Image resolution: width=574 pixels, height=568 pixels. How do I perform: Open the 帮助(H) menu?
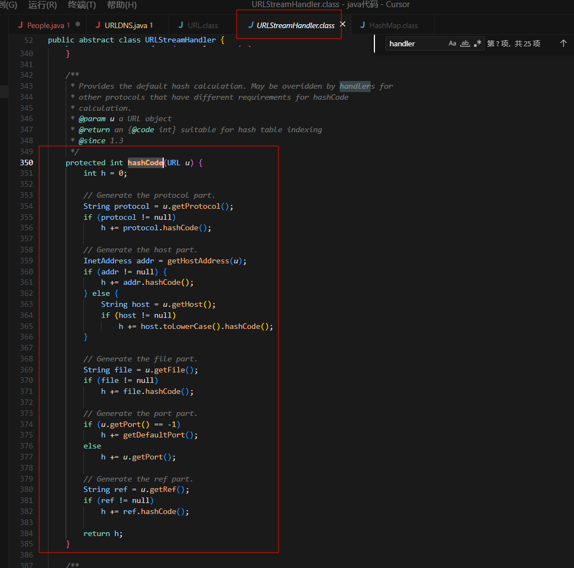122,5
